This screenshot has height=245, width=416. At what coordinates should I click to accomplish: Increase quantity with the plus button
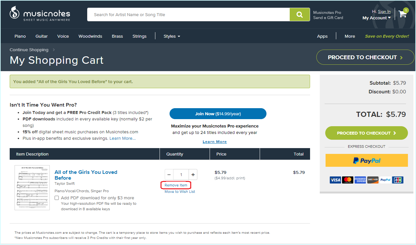click(x=193, y=174)
